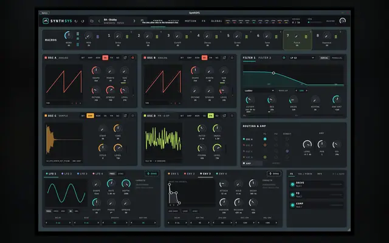389x243 pixels.
Task: Click the Macro 1 knob
Action: tap(118, 36)
